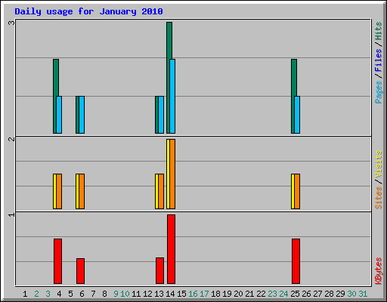
Task: Click the red KBytes bar for day 6
Action: [80, 271]
